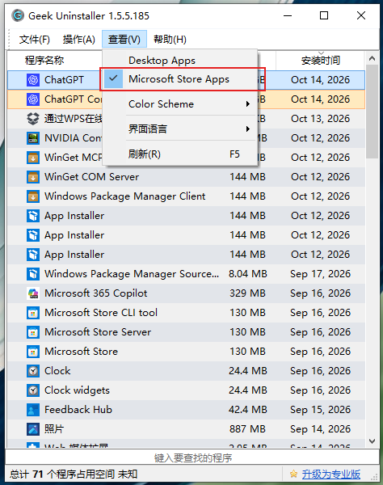Open the 操作(A) menu
383x485 pixels.
click(79, 40)
